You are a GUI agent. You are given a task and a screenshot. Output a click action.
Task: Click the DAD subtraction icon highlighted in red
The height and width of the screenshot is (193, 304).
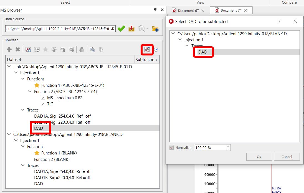(x=147, y=49)
